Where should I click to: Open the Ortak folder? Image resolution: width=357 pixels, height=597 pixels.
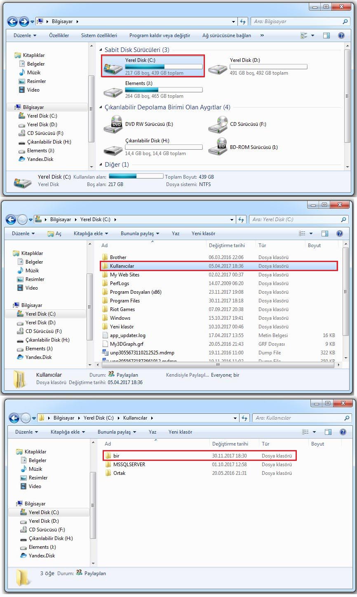pyautogui.click(x=119, y=473)
